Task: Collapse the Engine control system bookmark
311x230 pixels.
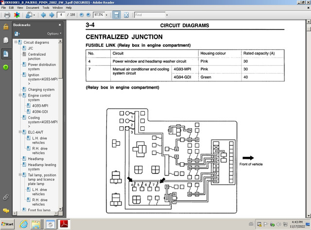Action: tap(20, 95)
